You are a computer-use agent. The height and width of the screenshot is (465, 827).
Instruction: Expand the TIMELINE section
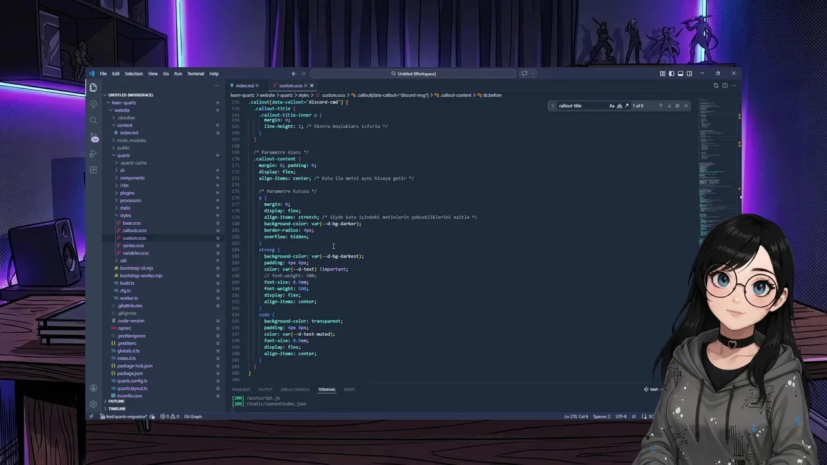(x=117, y=409)
